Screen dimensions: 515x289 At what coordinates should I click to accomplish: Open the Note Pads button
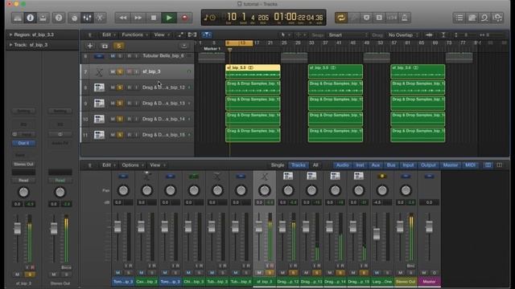coord(472,18)
